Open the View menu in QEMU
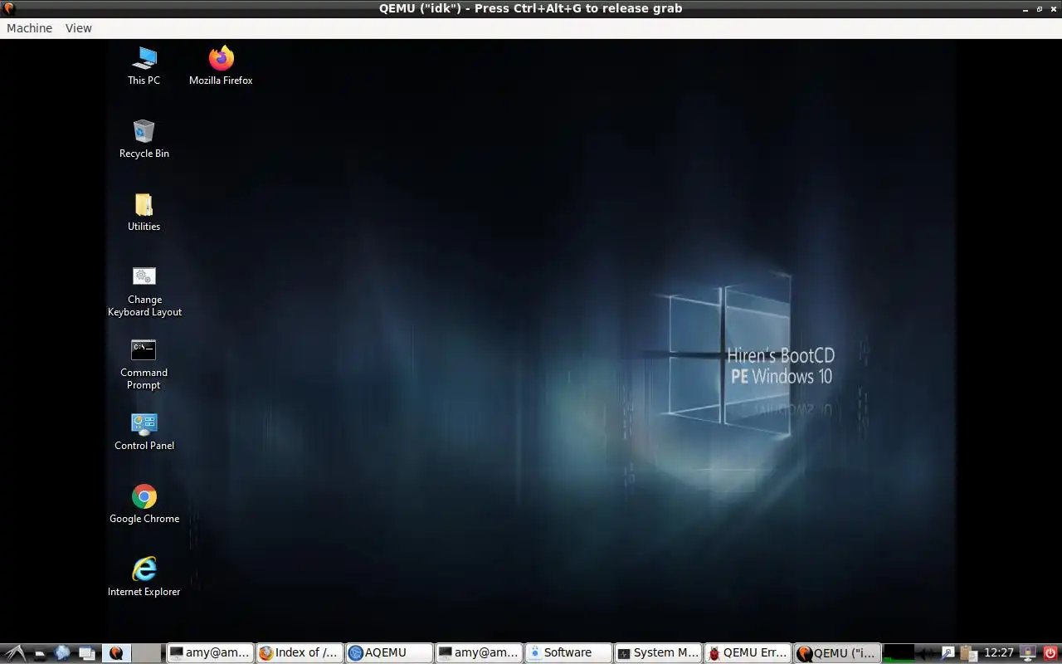This screenshot has height=664, width=1062. (79, 28)
